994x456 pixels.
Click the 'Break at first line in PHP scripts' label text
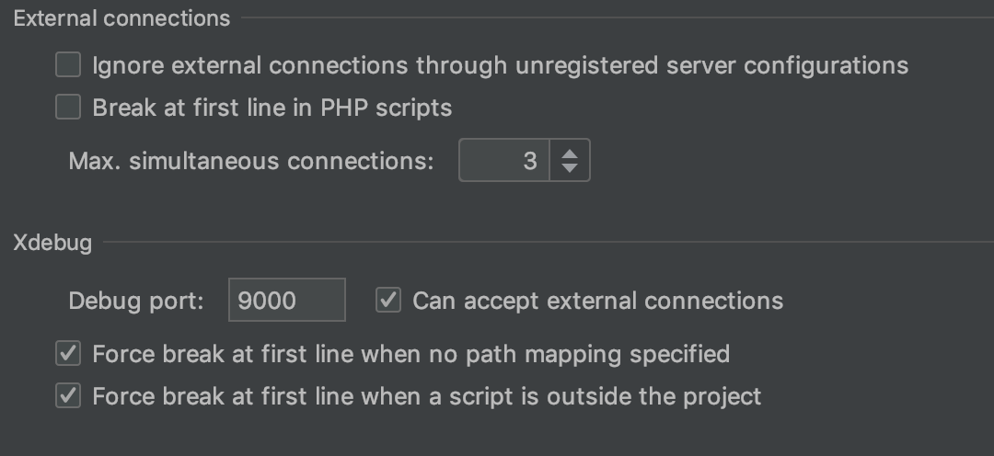272,108
